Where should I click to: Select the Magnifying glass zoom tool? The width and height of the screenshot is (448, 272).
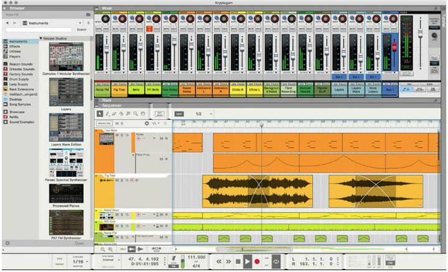[x=136, y=114]
